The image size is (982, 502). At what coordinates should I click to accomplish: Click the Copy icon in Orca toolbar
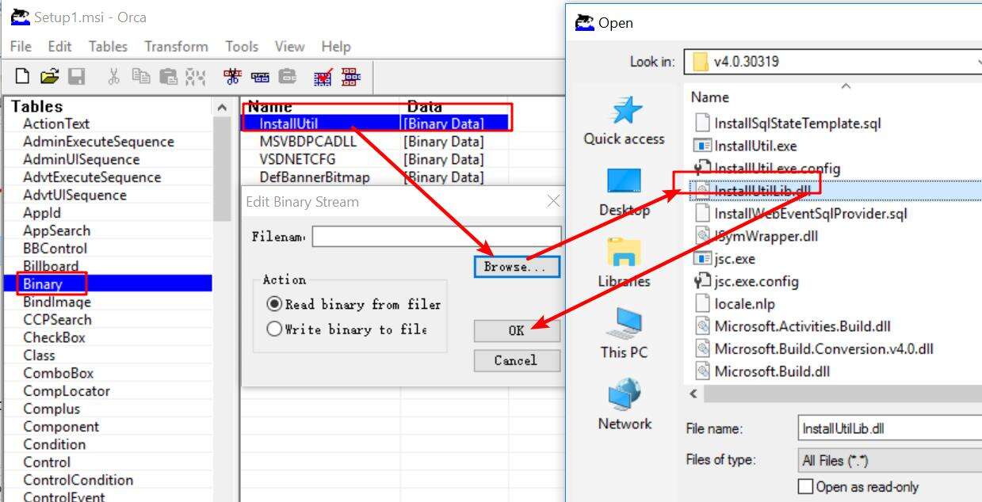click(x=141, y=77)
